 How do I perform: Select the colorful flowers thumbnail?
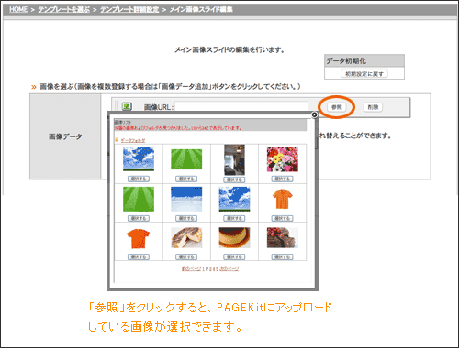point(282,159)
